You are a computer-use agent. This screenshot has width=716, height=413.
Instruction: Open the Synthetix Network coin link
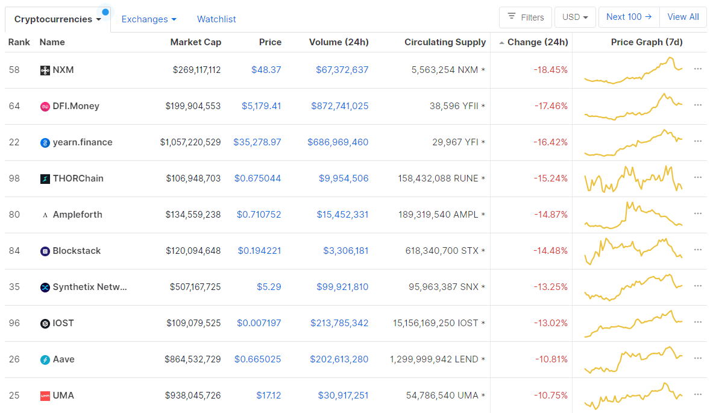pyautogui.click(x=89, y=287)
